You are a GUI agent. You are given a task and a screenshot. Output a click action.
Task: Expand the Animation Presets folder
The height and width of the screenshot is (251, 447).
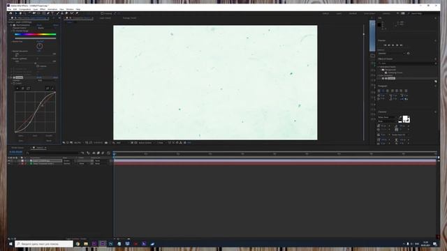point(379,67)
